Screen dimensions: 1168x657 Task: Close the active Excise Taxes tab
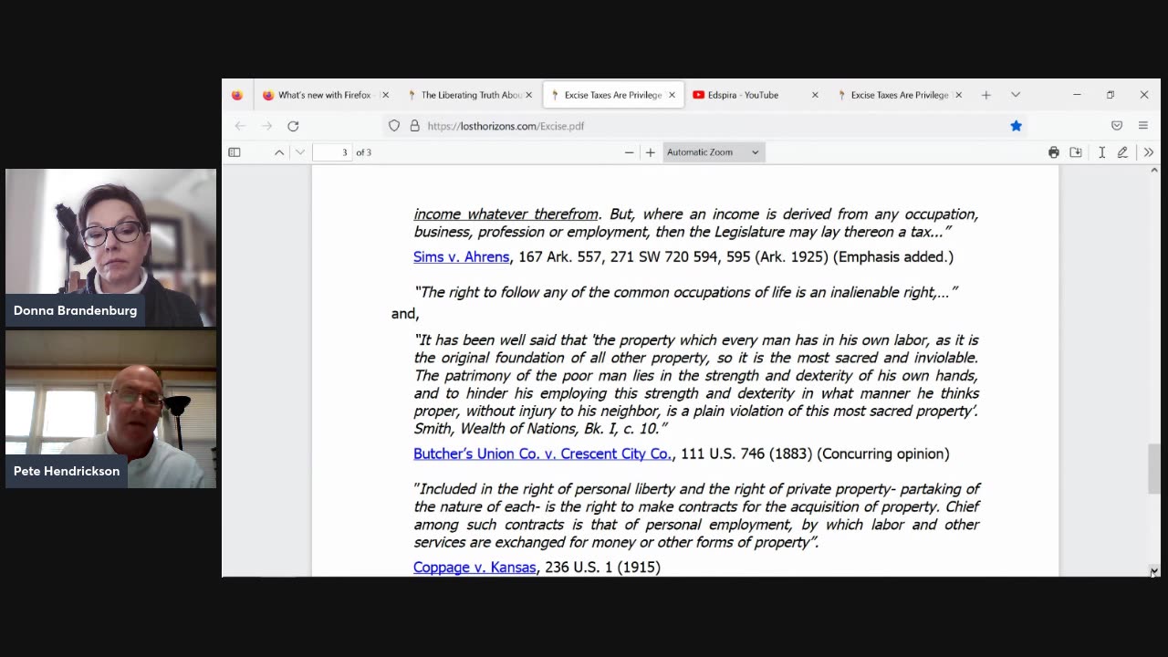click(672, 95)
